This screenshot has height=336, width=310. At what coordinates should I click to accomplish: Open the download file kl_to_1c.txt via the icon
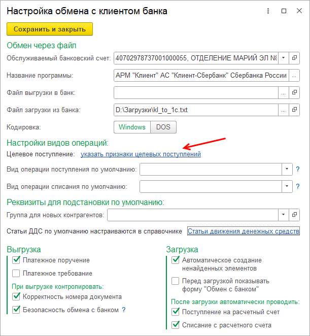(x=295, y=110)
